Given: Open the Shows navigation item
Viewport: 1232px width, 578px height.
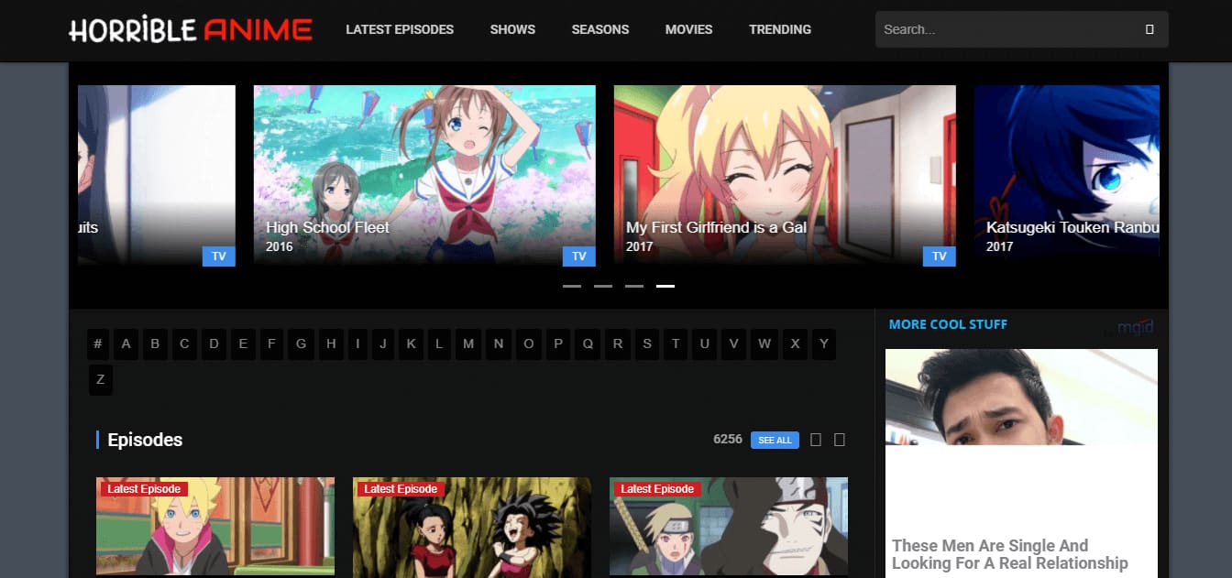Looking at the screenshot, I should point(512,29).
